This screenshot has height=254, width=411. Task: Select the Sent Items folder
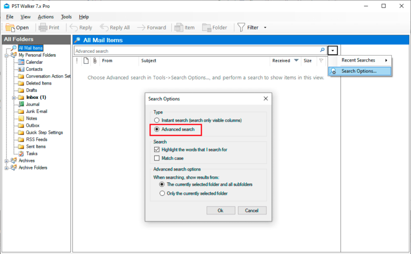pos(36,147)
